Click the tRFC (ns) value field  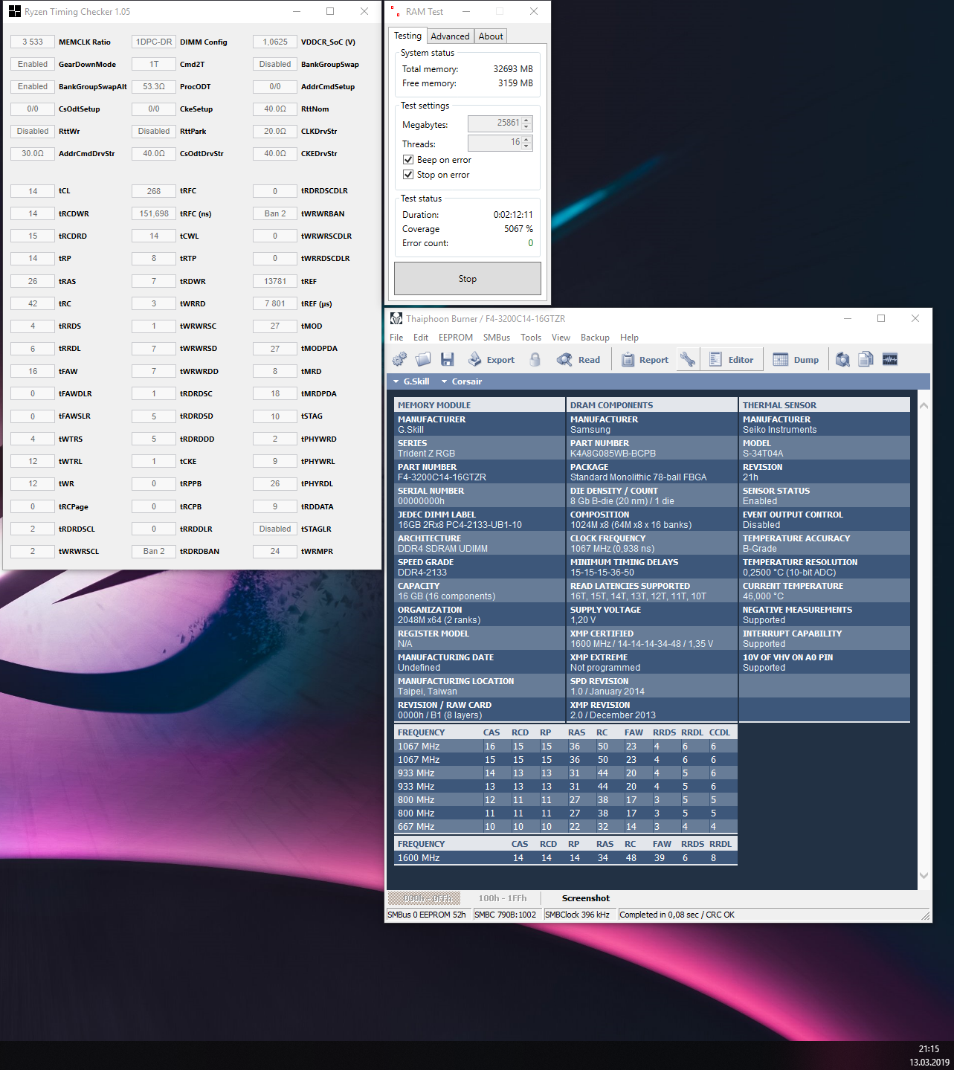pos(154,214)
